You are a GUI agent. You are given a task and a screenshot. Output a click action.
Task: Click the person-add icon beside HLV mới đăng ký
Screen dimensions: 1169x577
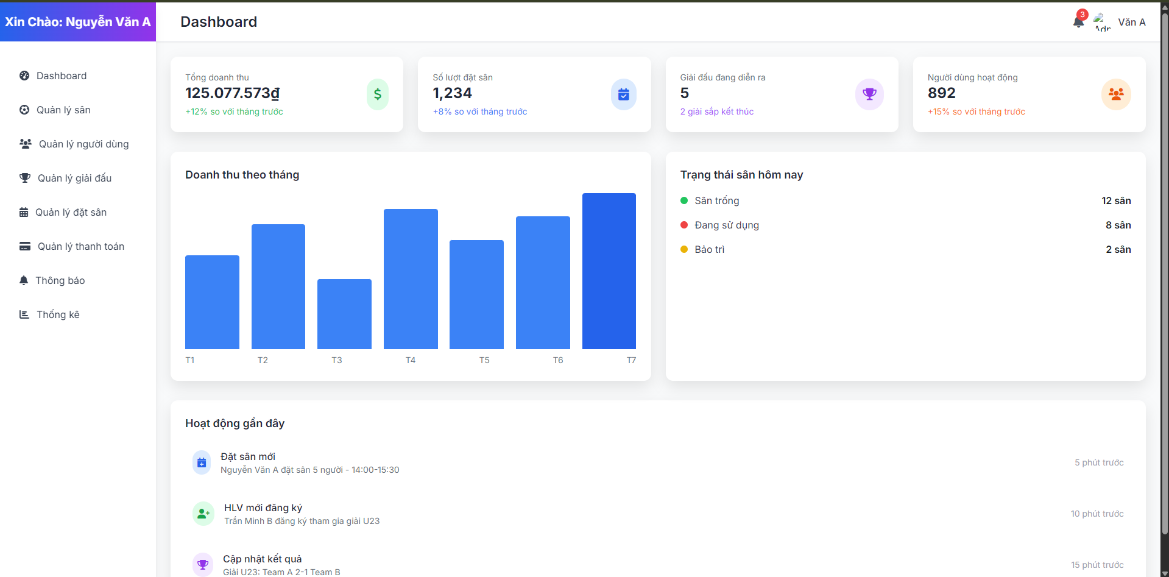pyautogui.click(x=203, y=514)
